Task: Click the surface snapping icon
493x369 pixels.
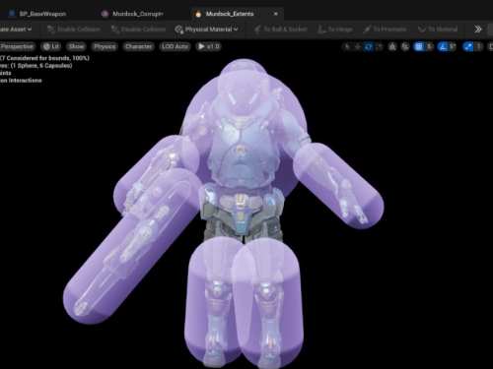Action: click(405, 47)
